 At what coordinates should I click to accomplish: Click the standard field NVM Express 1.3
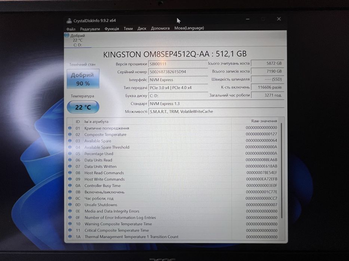pos(216,104)
